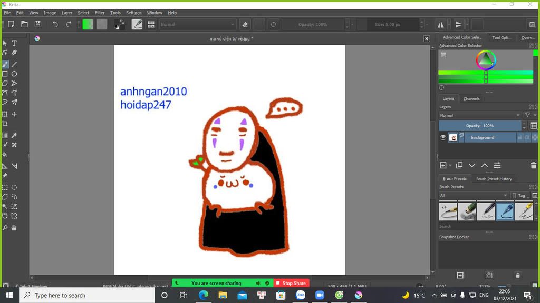
Task: Select the Rectangular Selection tool
Action: coord(5,188)
